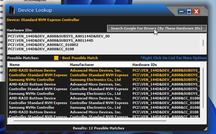The height and width of the screenshot is (134, 216).
Task: Minimize the Device Lookup window
Action: click(181, 12)
